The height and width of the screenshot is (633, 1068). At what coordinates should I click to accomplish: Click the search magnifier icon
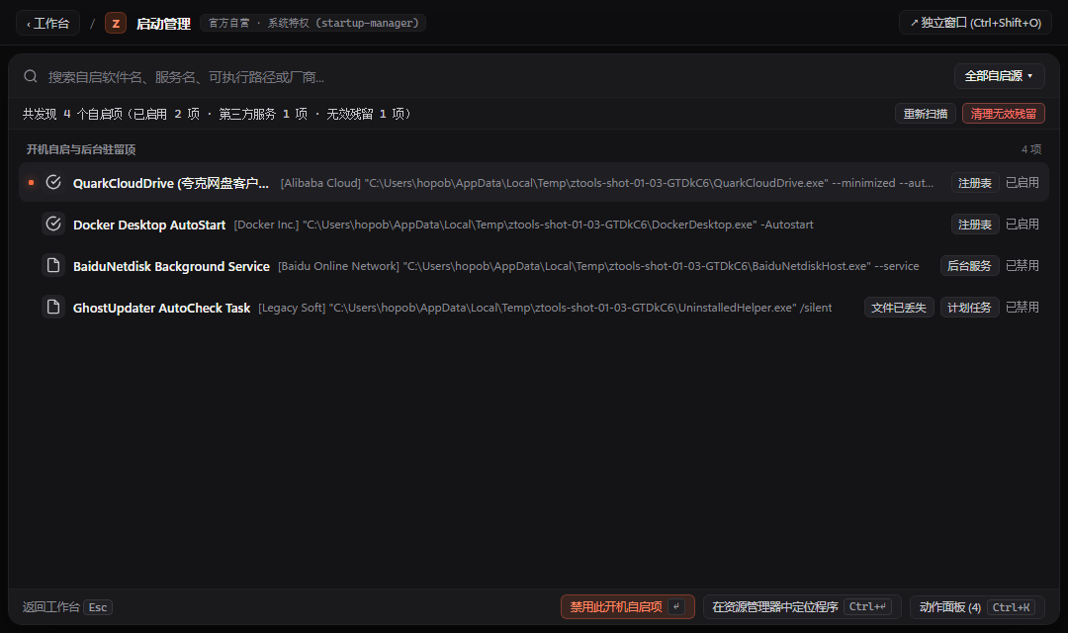click(31, 76)
